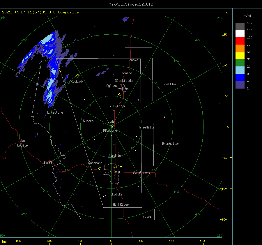Click the bright blue 8 kg/m2 legend swatch
This screenshot has width=262, height=245.
pos(240,77)
